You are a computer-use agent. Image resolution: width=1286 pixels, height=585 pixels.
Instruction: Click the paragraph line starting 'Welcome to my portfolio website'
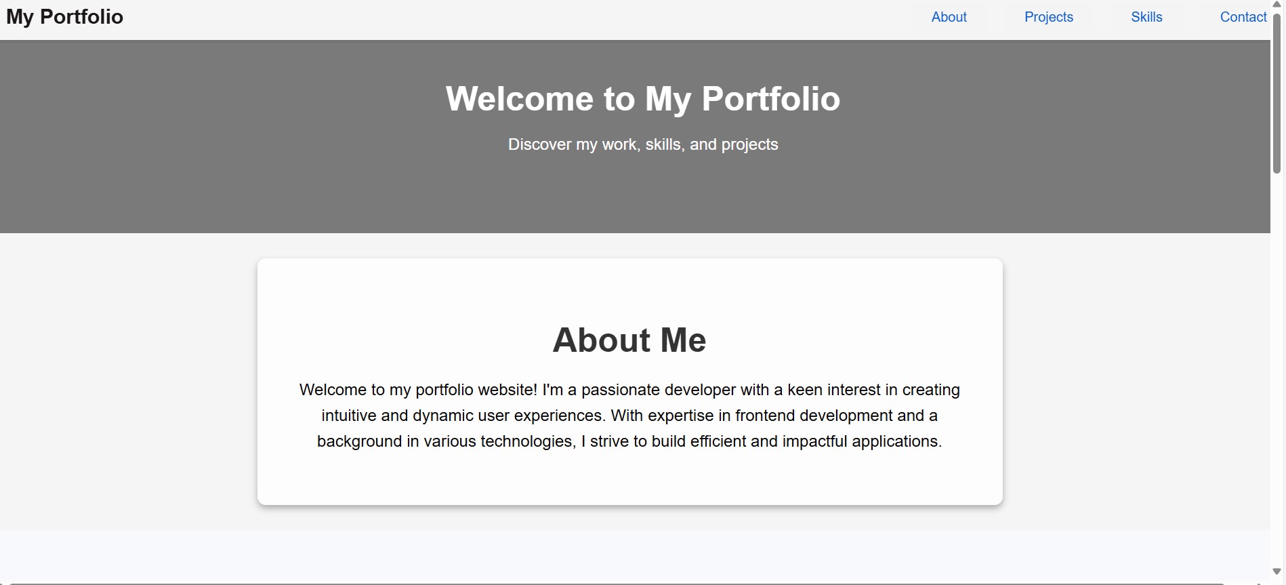(629, 390)
